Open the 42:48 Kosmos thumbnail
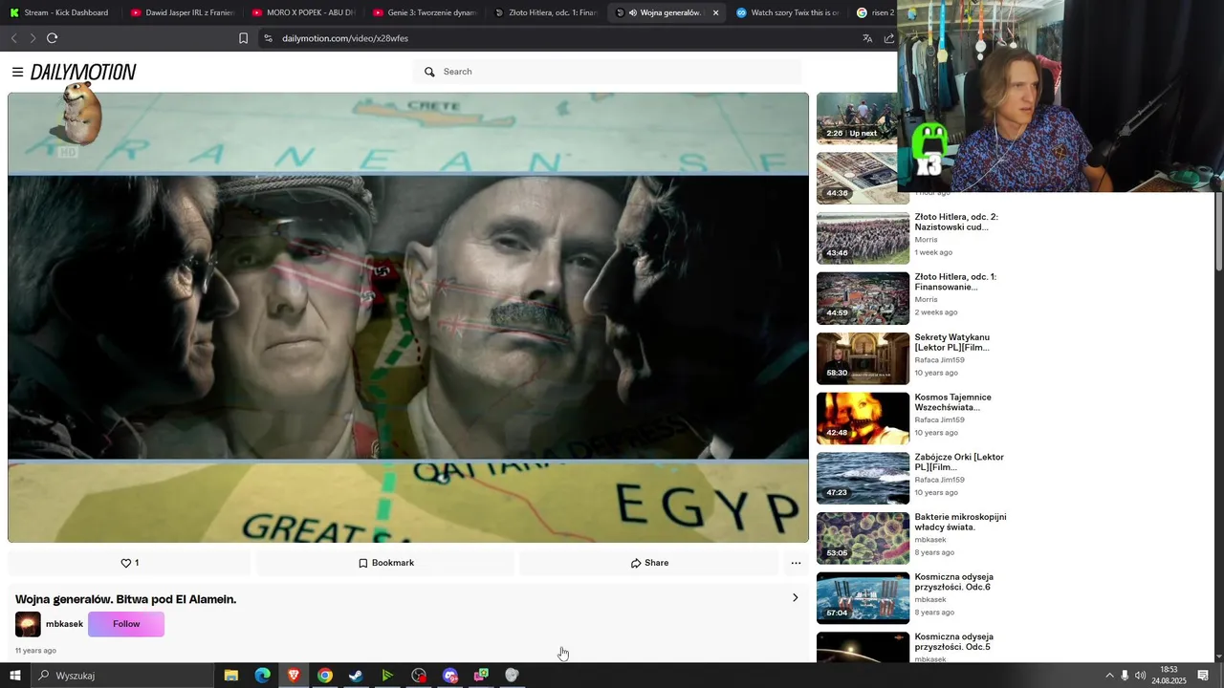This screenshot has width=1224, height=688. [863, 419]
